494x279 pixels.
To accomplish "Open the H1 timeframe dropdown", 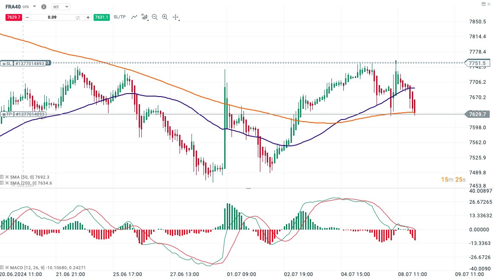I will click(x=61, y=7).
